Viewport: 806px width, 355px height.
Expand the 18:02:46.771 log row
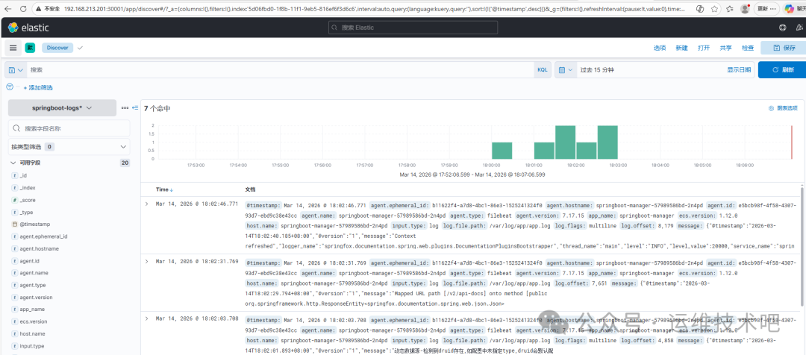(146, 204)
